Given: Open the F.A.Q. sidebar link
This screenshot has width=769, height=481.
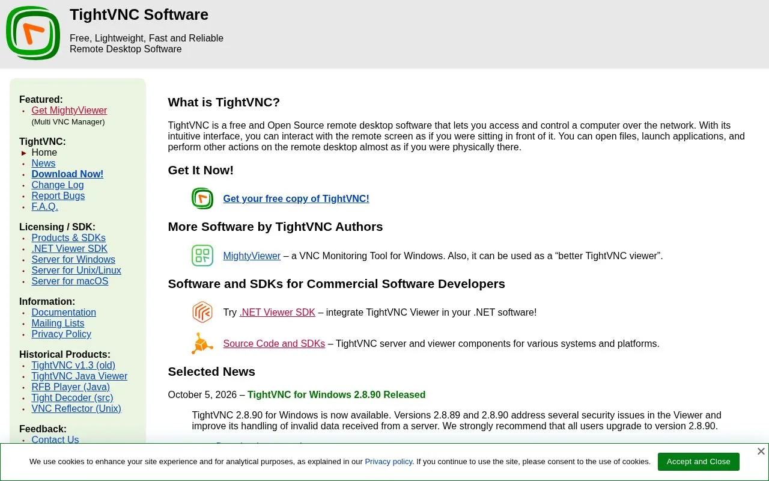Looking at the screenshot, I should pos(45,207).
